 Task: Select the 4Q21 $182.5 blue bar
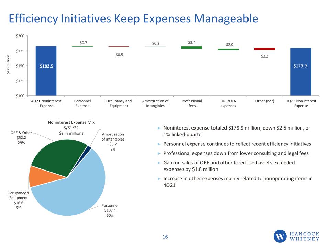(46, 71)
